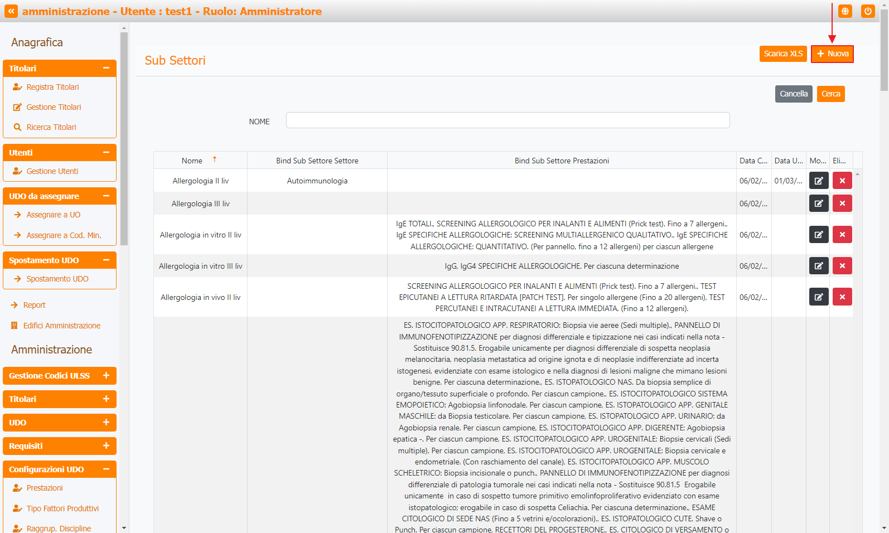The width and height of the screenshot is (889, 533).
Task: Expand the Gestione Codici ULSS section
Action: [x=106, y=376]
